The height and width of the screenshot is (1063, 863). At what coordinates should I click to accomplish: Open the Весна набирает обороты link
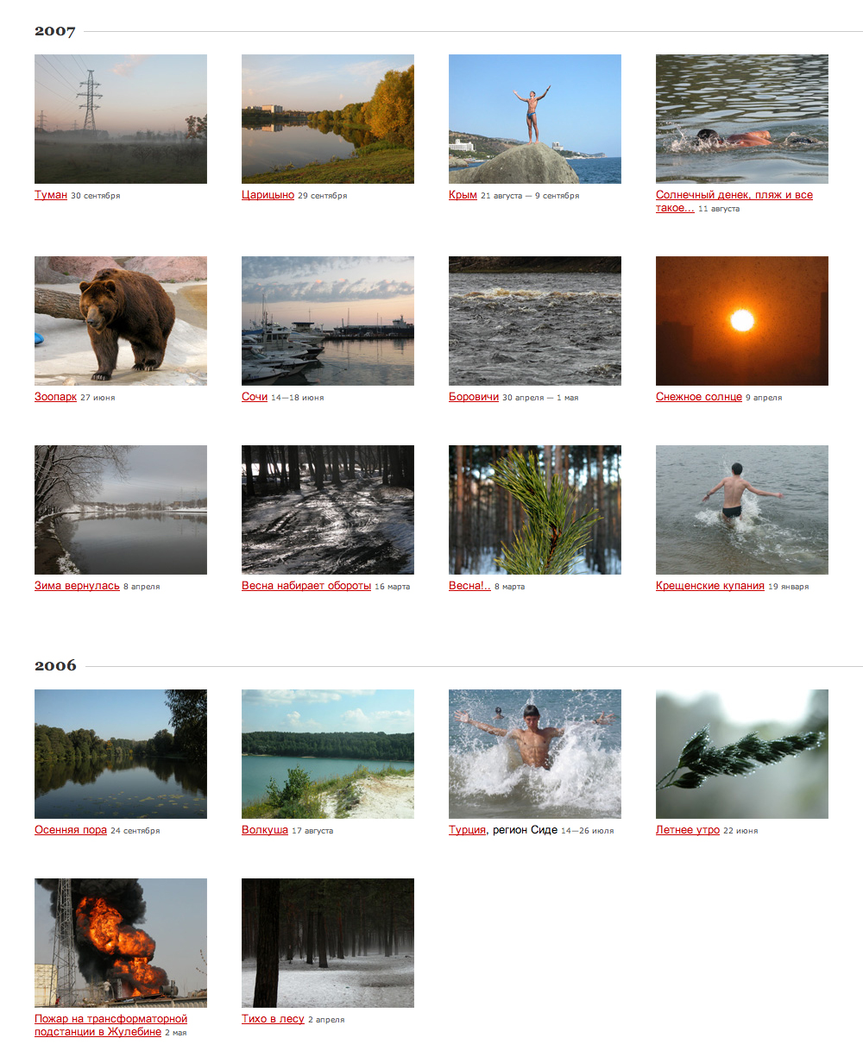pyautogui.click(x=306, y=586)
